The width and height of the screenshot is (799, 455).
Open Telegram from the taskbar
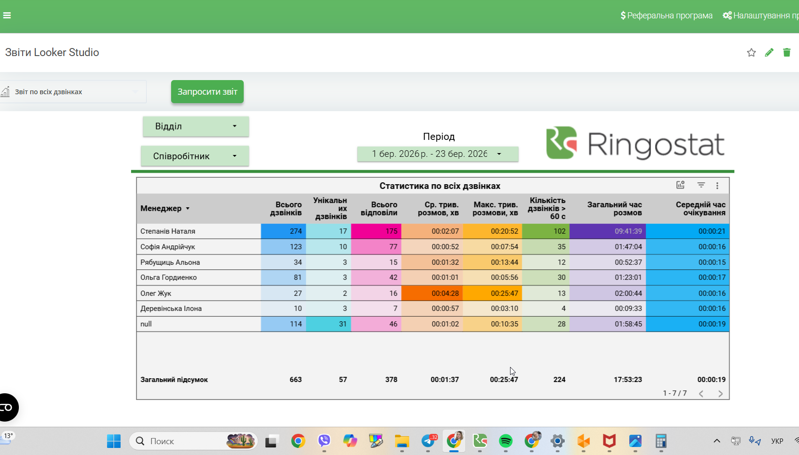click(x=429, y=441)
